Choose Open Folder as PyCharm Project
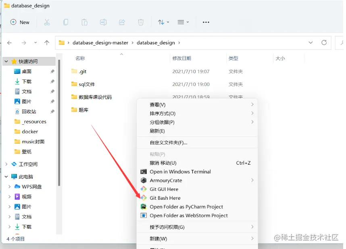The width and height of the screenshot is (346, 249). 197,207
